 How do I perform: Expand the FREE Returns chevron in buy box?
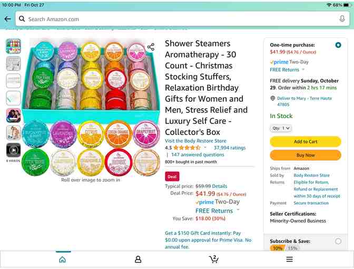[303, 70]
